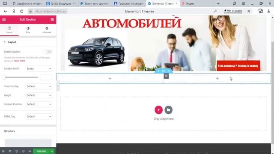Click the address bar lock icon
The width and height of the screenshot is (274, 154).
coord(30,11)
